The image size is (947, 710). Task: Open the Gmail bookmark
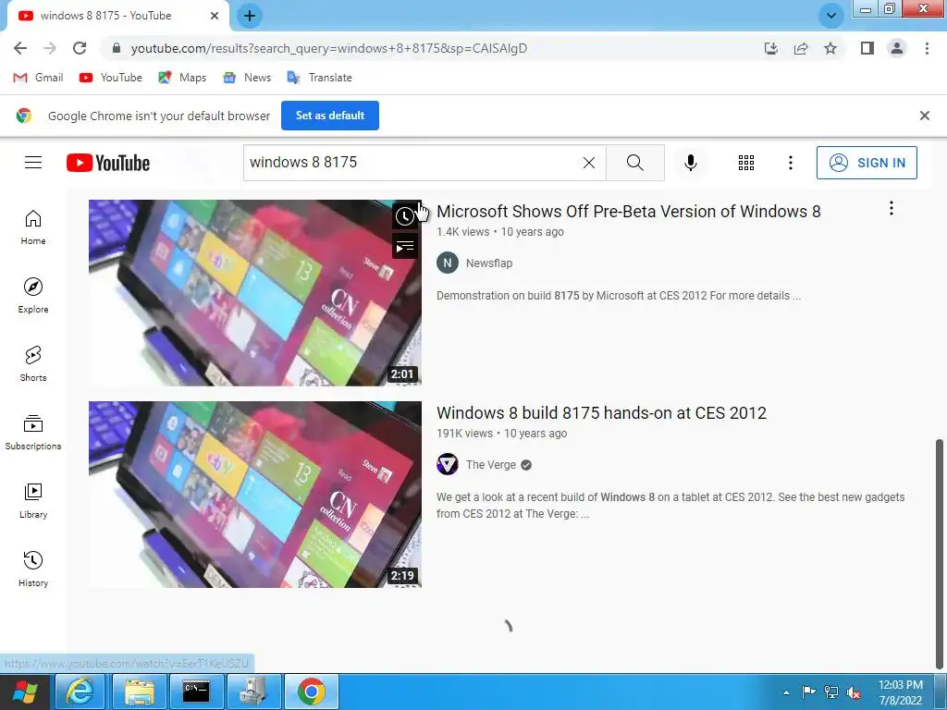click(38, 78)
